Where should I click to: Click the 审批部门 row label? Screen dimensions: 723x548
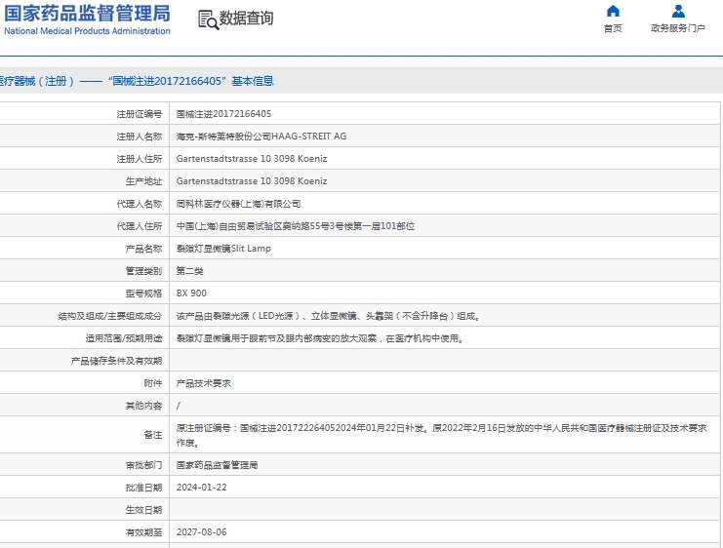tap(143, 465)
